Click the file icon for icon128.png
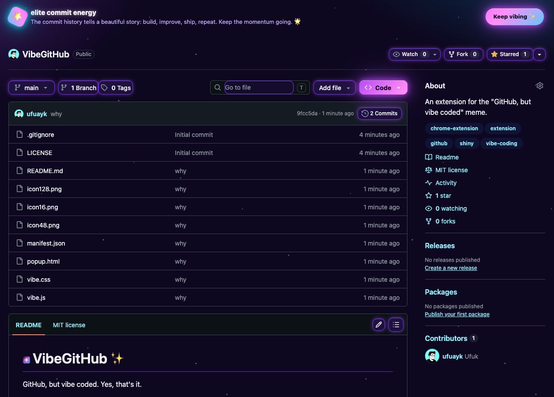554x397 pixels. [x=19, y=189]
